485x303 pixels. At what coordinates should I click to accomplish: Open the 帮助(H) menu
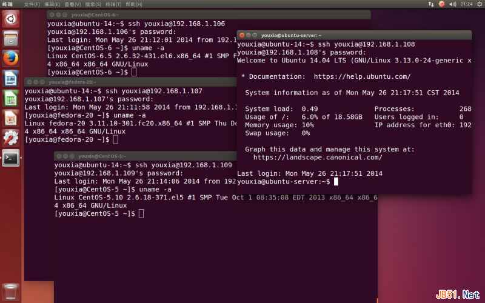(x=134, y=4)
